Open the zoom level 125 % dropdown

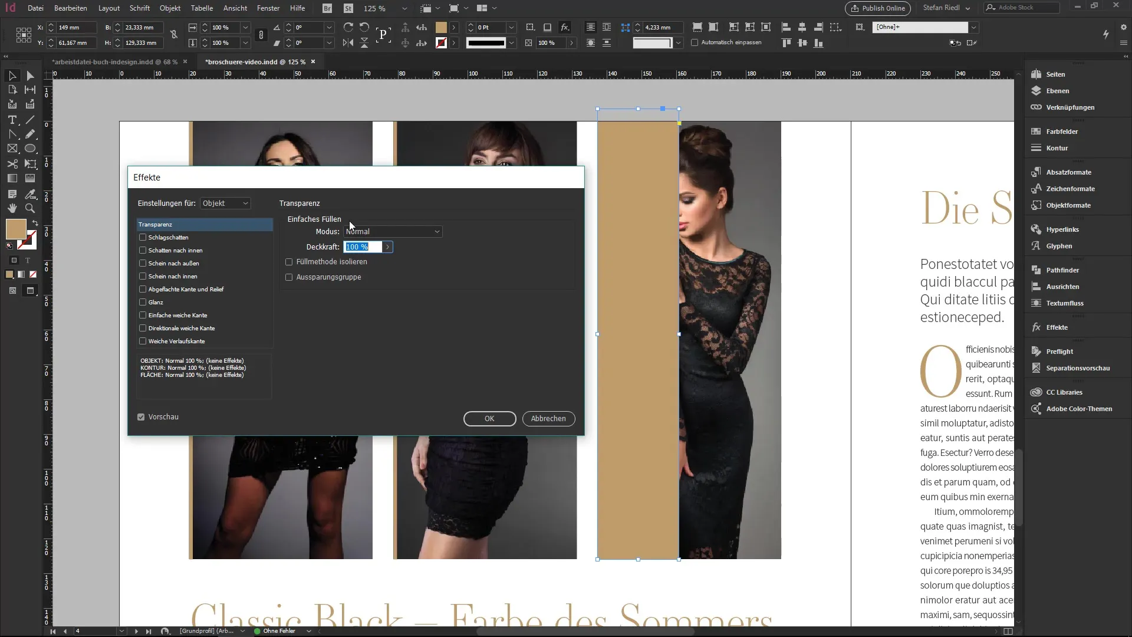click(404, 9)
